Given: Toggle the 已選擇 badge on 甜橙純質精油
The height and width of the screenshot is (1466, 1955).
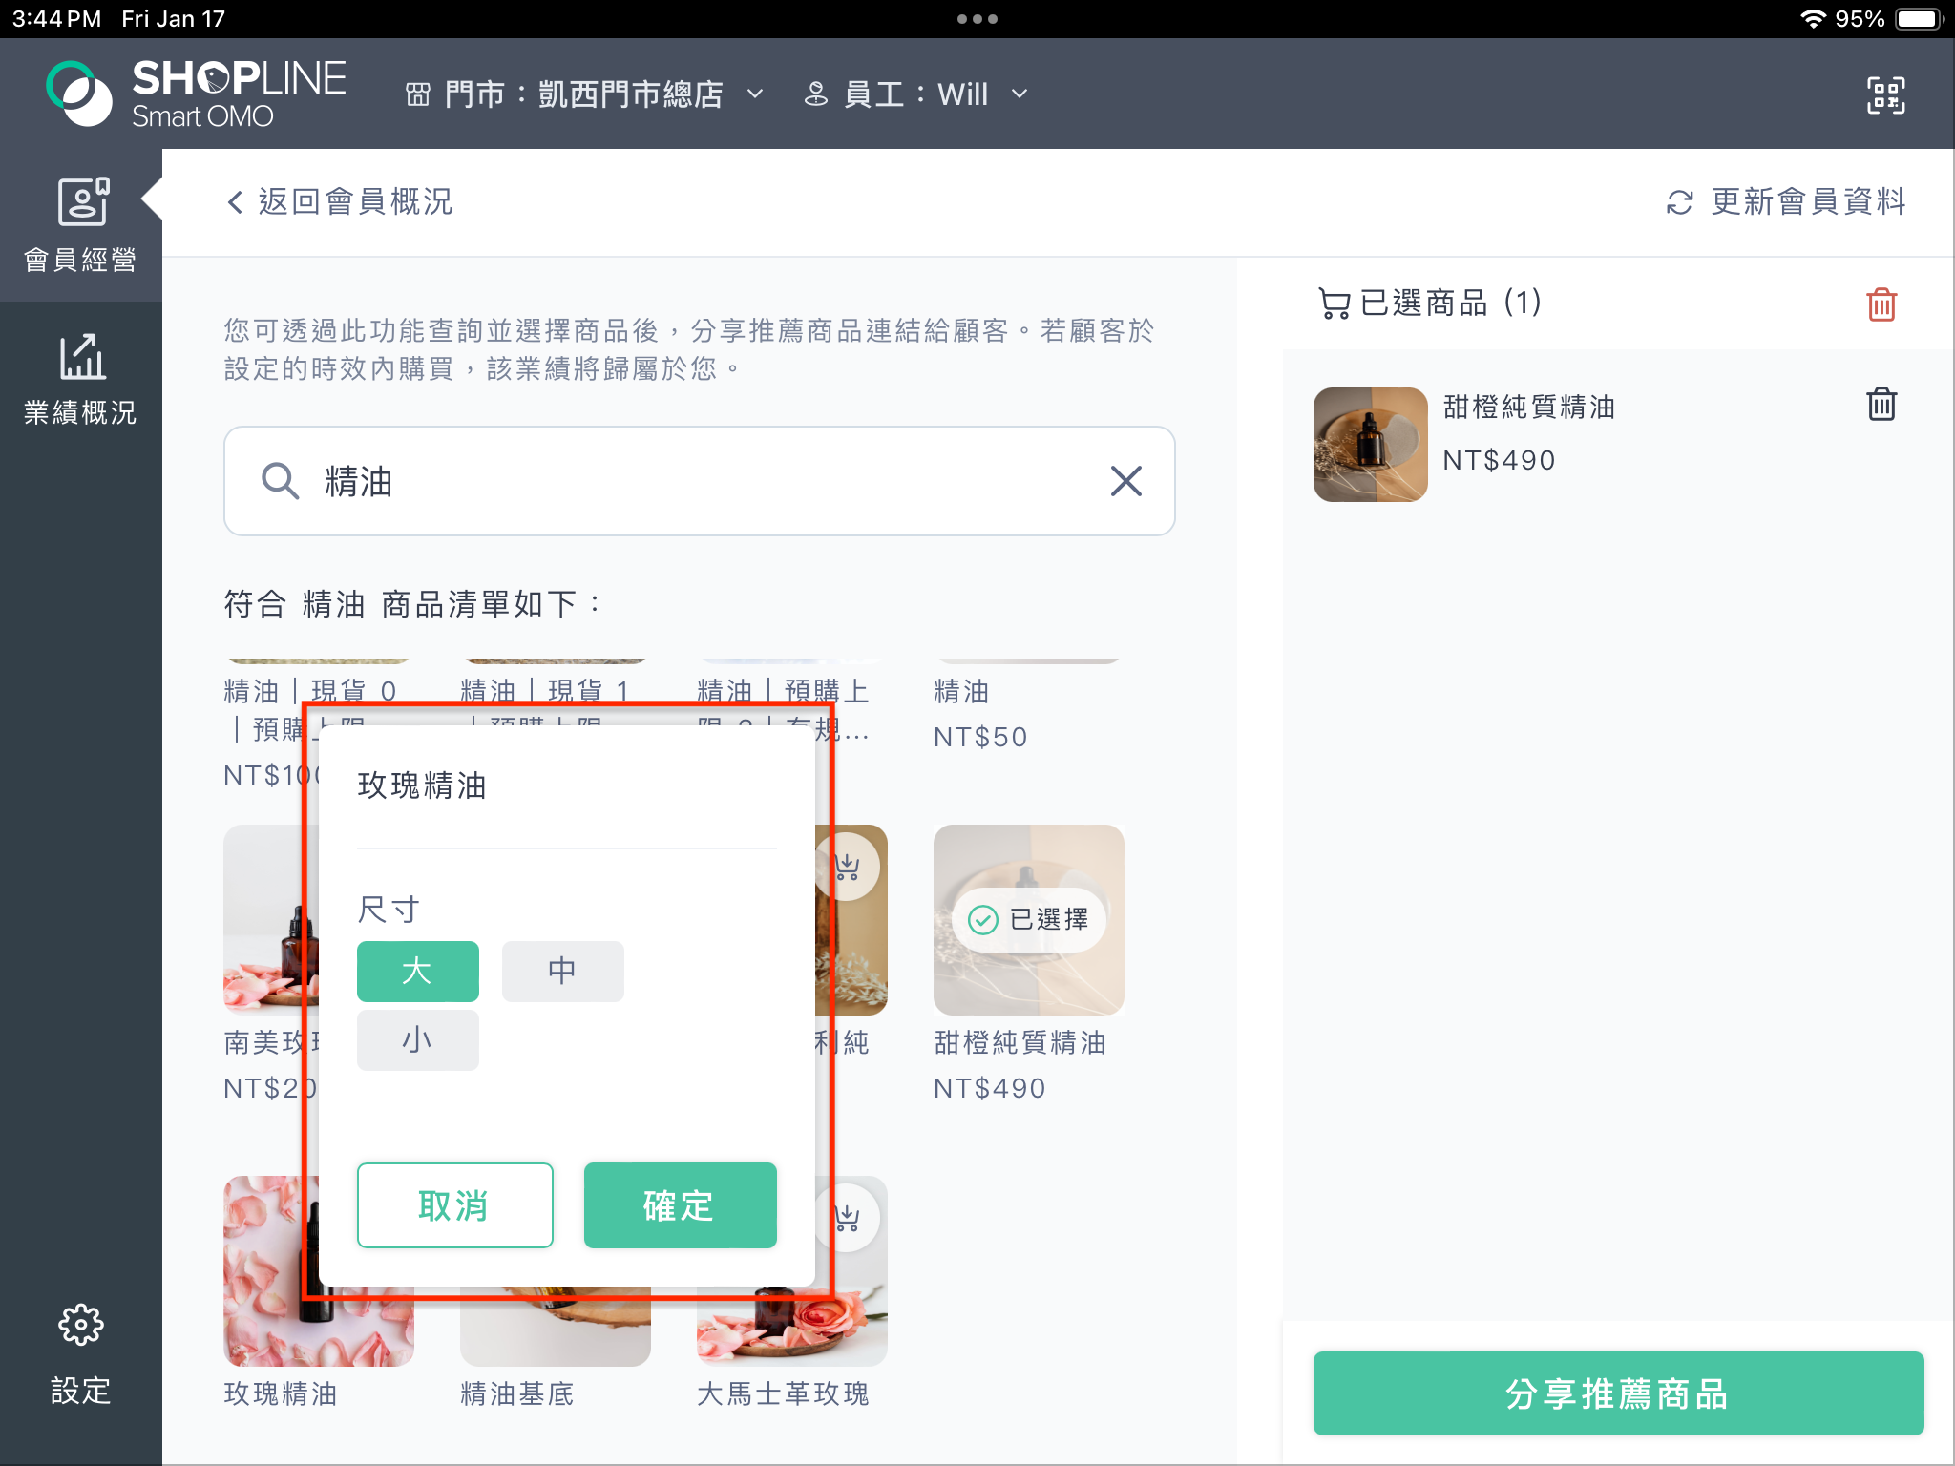Looking at the screenshot, I should coord(1029,919).
